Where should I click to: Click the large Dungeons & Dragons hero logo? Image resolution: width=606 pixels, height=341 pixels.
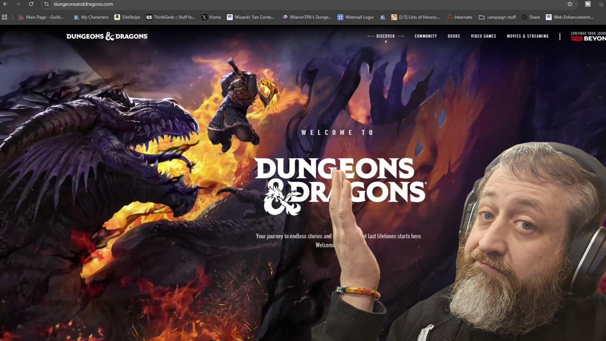340,186
